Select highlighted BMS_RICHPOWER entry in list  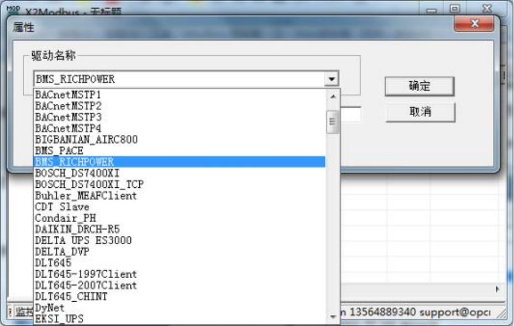pos(179,162)
